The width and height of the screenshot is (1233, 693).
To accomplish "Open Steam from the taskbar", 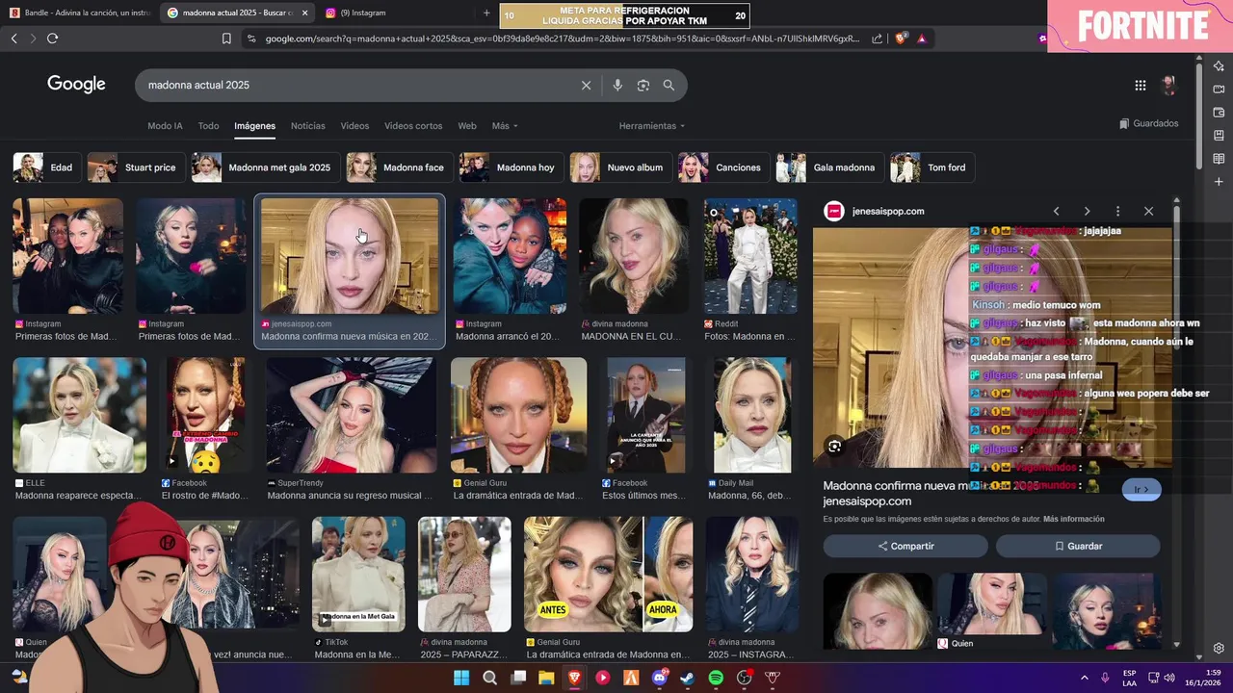I will point(687,678).
